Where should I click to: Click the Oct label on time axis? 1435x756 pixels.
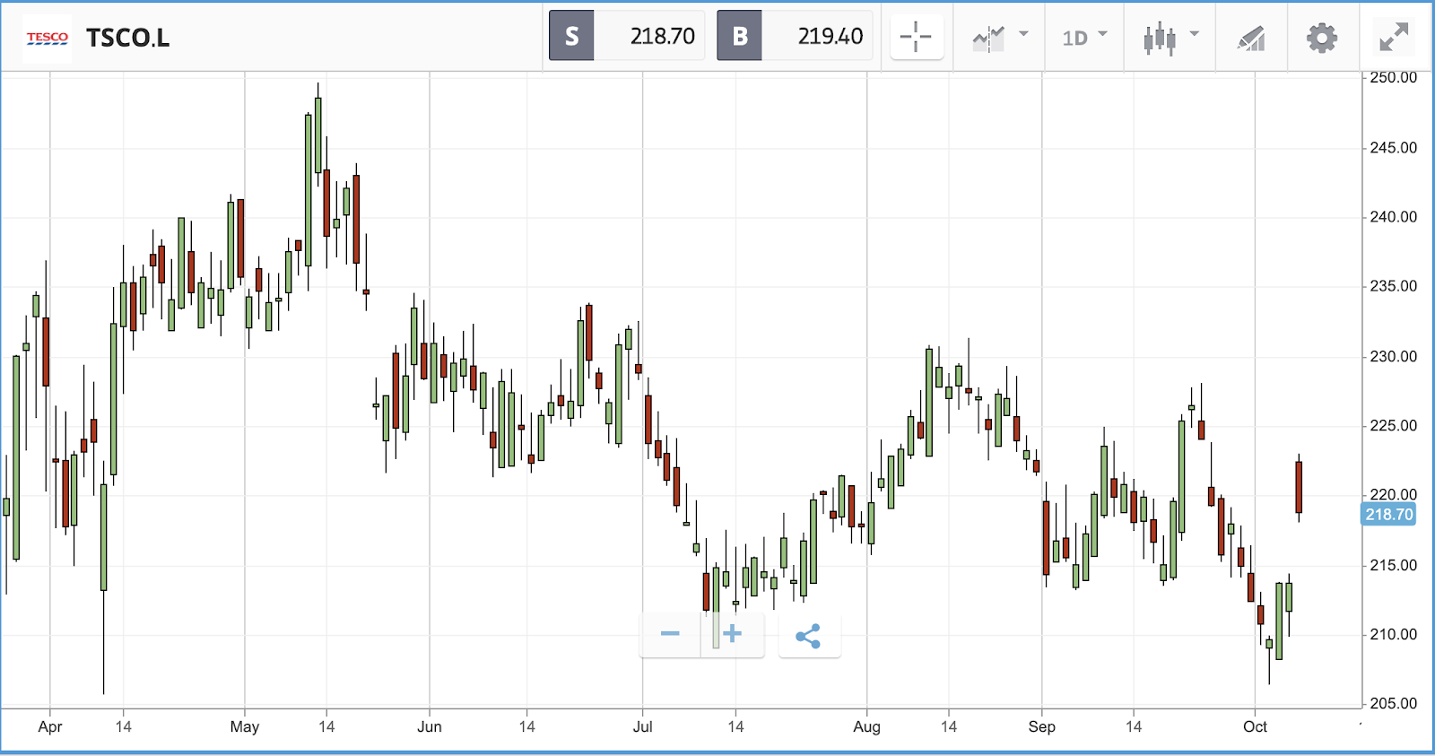(x=1255, y=727)
